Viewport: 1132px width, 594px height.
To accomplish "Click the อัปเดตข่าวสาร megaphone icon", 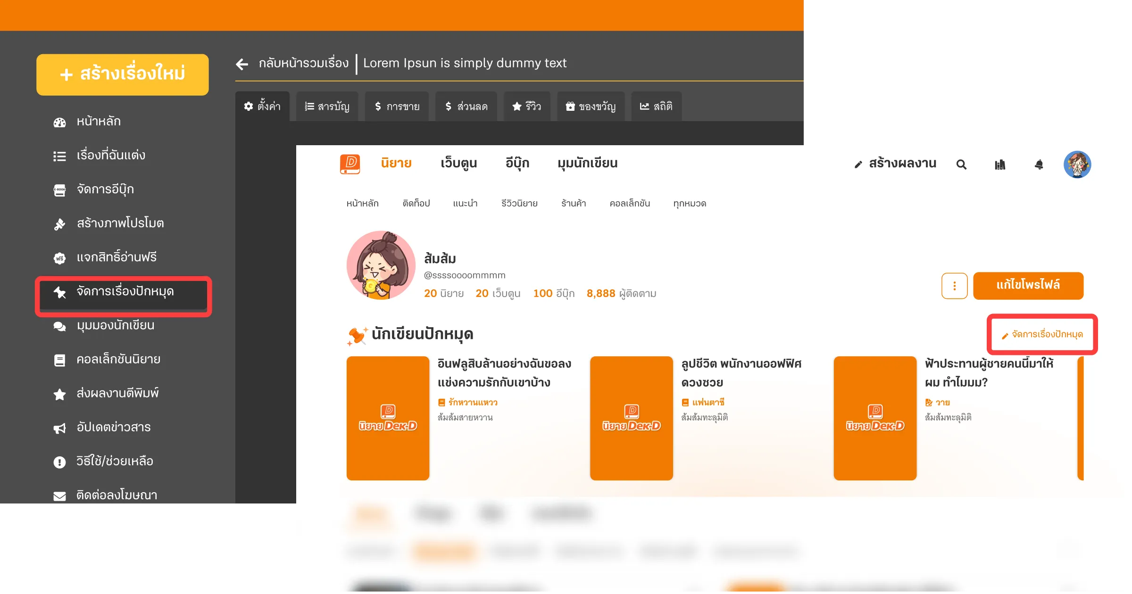I will pyautogui.click(x=59, y=428).
